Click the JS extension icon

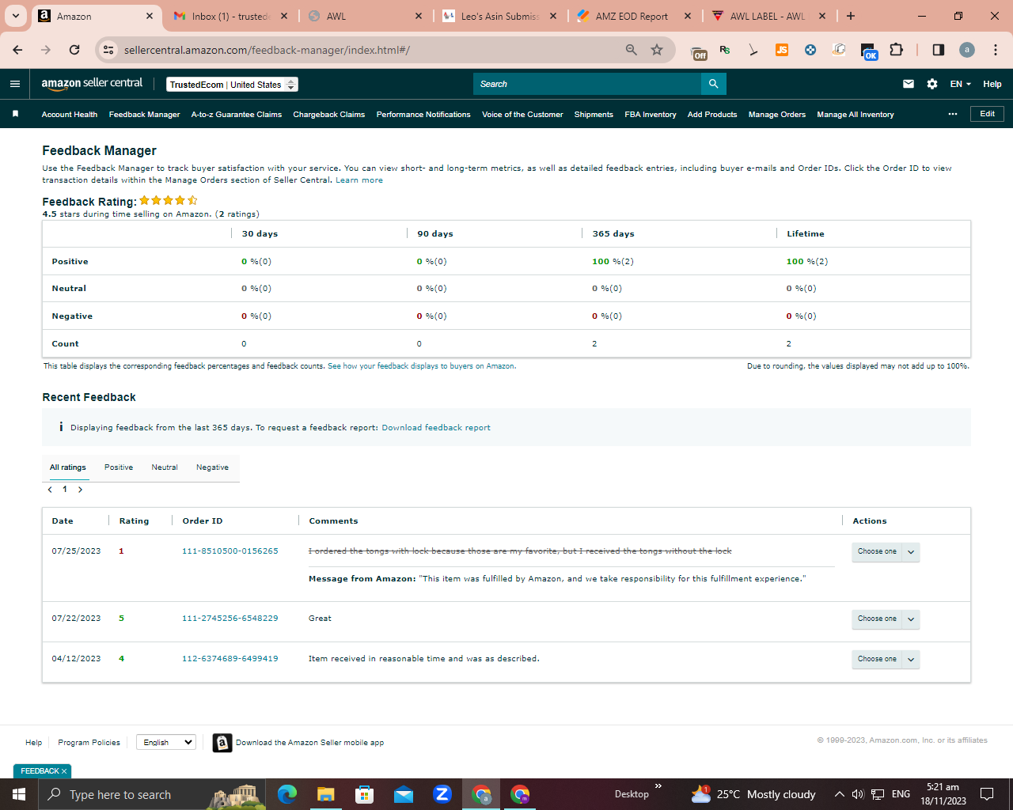[x=782, y=50]
